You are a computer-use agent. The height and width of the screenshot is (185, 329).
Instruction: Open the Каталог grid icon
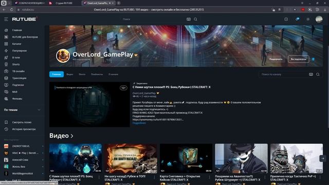click(6, 44)
